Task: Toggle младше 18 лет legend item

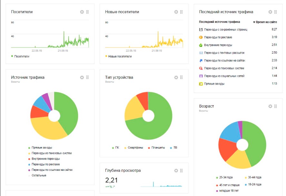Action: coord(227,191)
